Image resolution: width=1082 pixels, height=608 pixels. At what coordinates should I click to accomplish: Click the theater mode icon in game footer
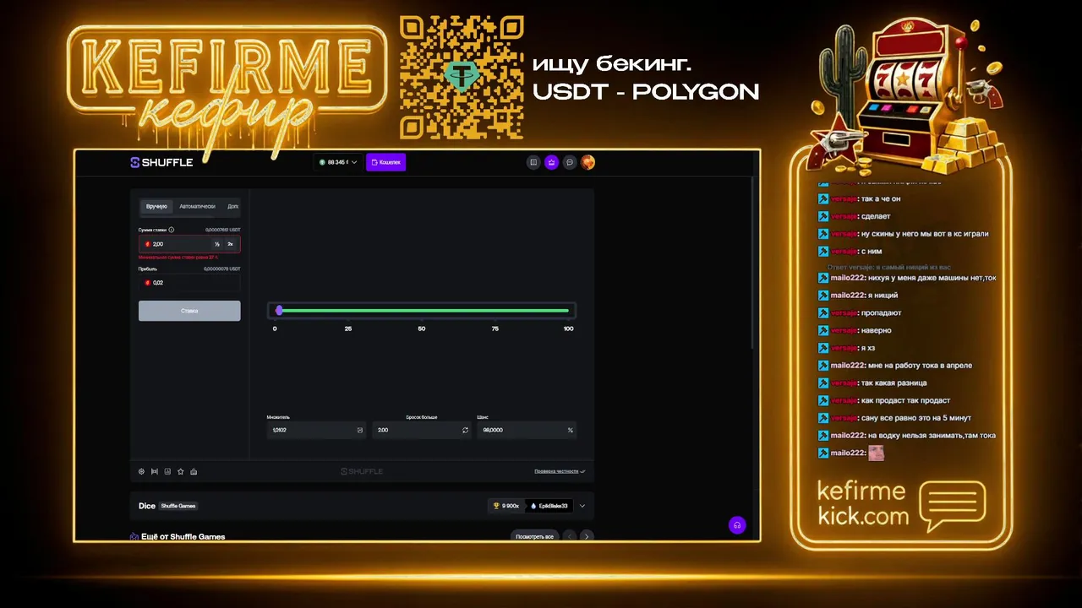coord(155,471)
